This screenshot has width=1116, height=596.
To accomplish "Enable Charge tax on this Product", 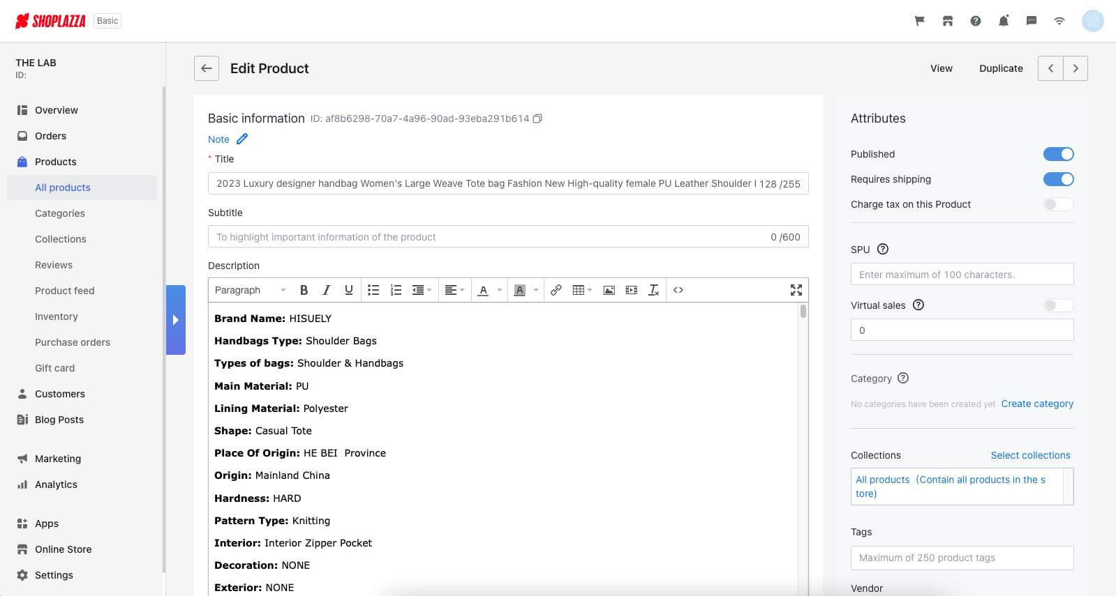I will pos(1058,204).
